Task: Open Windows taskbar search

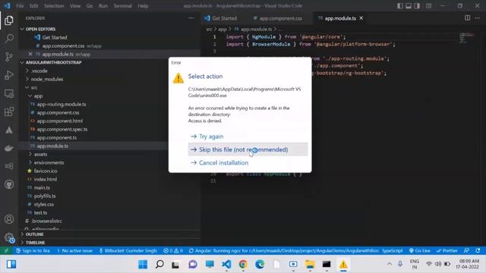Action: coord(159,264)
